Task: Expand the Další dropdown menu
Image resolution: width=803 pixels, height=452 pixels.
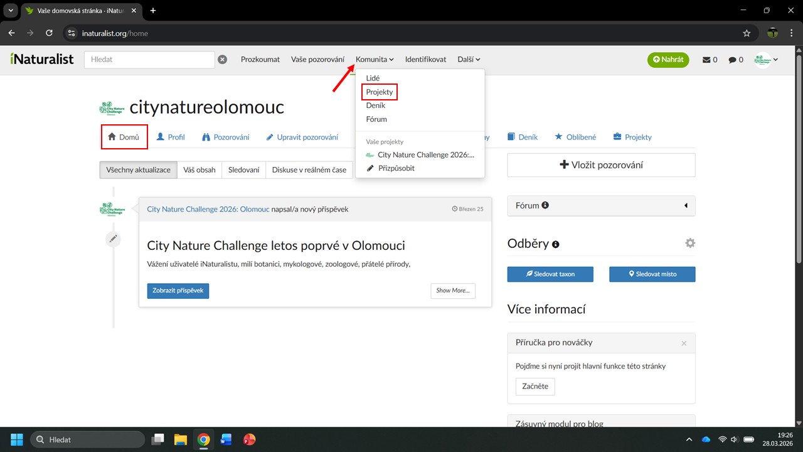Action: tap(469, 60)
